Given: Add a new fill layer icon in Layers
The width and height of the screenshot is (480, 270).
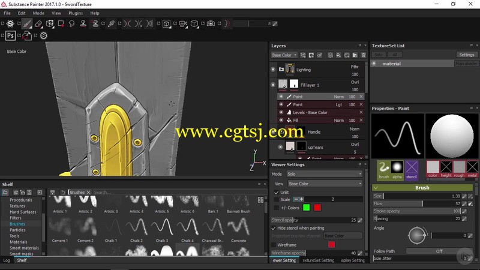Looking at the screenshot, I should pyautogui.click(x=338, y=55).
